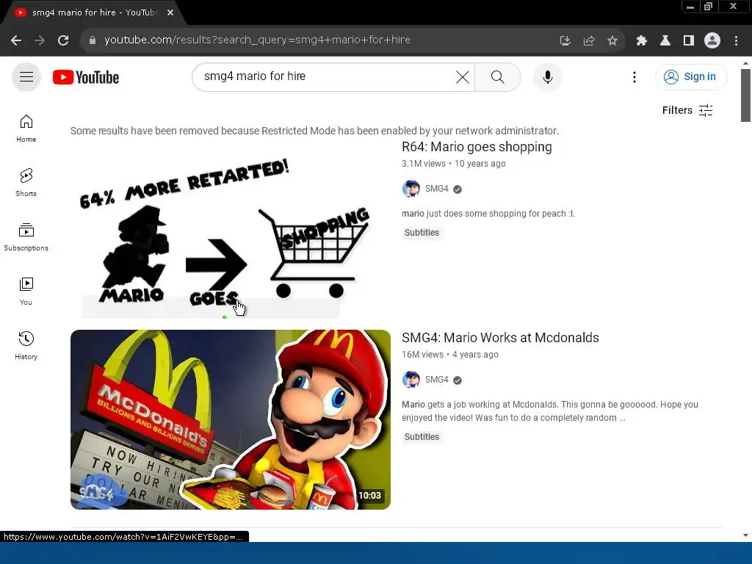
Task: Submit search with magnifying glass button
Action: [x=498, y=76]
